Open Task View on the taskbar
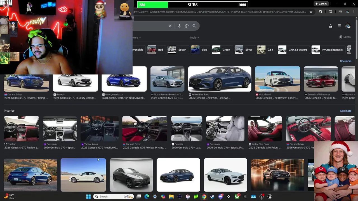The height and width of the screenshot is (201, 358). 138,197
